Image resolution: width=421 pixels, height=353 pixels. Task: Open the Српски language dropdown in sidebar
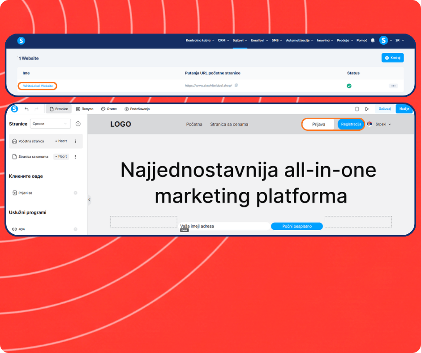pos(50,124)
